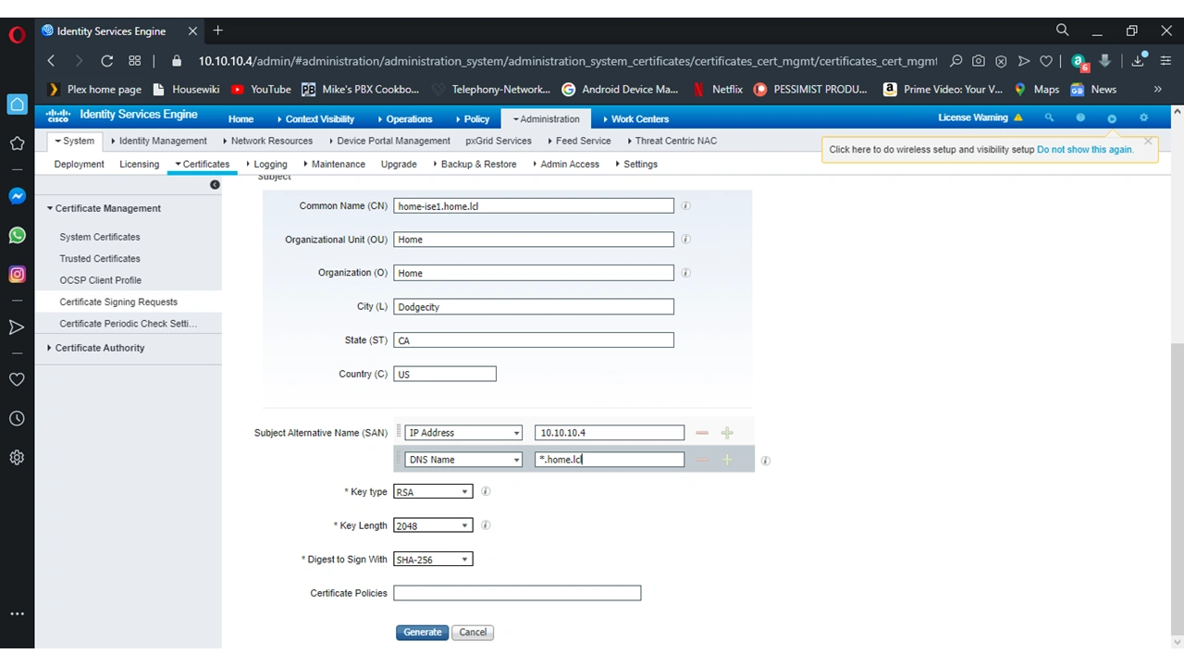Click the Opera menu logo

(17, 35)
